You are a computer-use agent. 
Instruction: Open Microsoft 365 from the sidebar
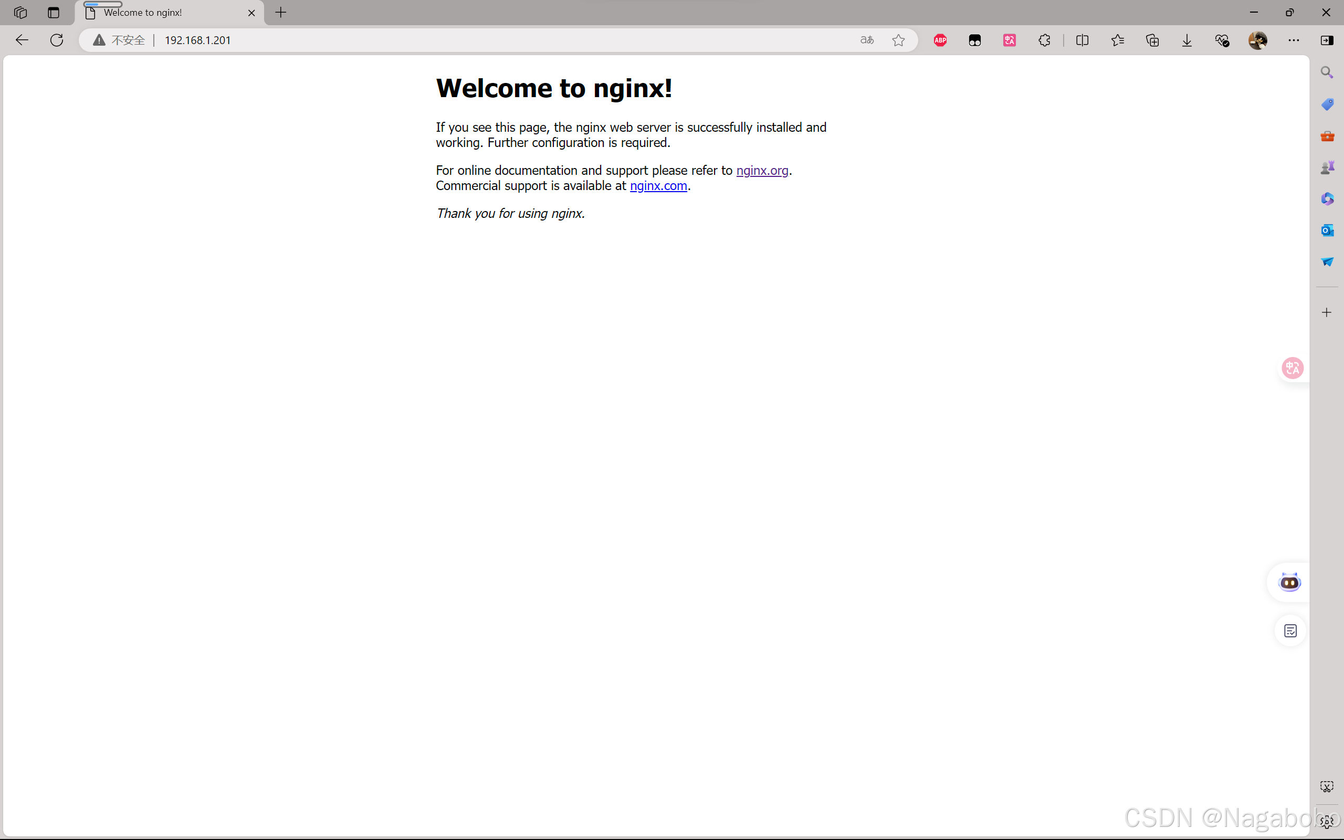click(1328, 199)
